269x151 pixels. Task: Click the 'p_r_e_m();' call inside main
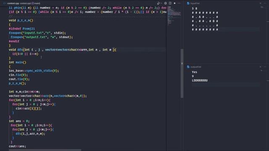point(18,83)
